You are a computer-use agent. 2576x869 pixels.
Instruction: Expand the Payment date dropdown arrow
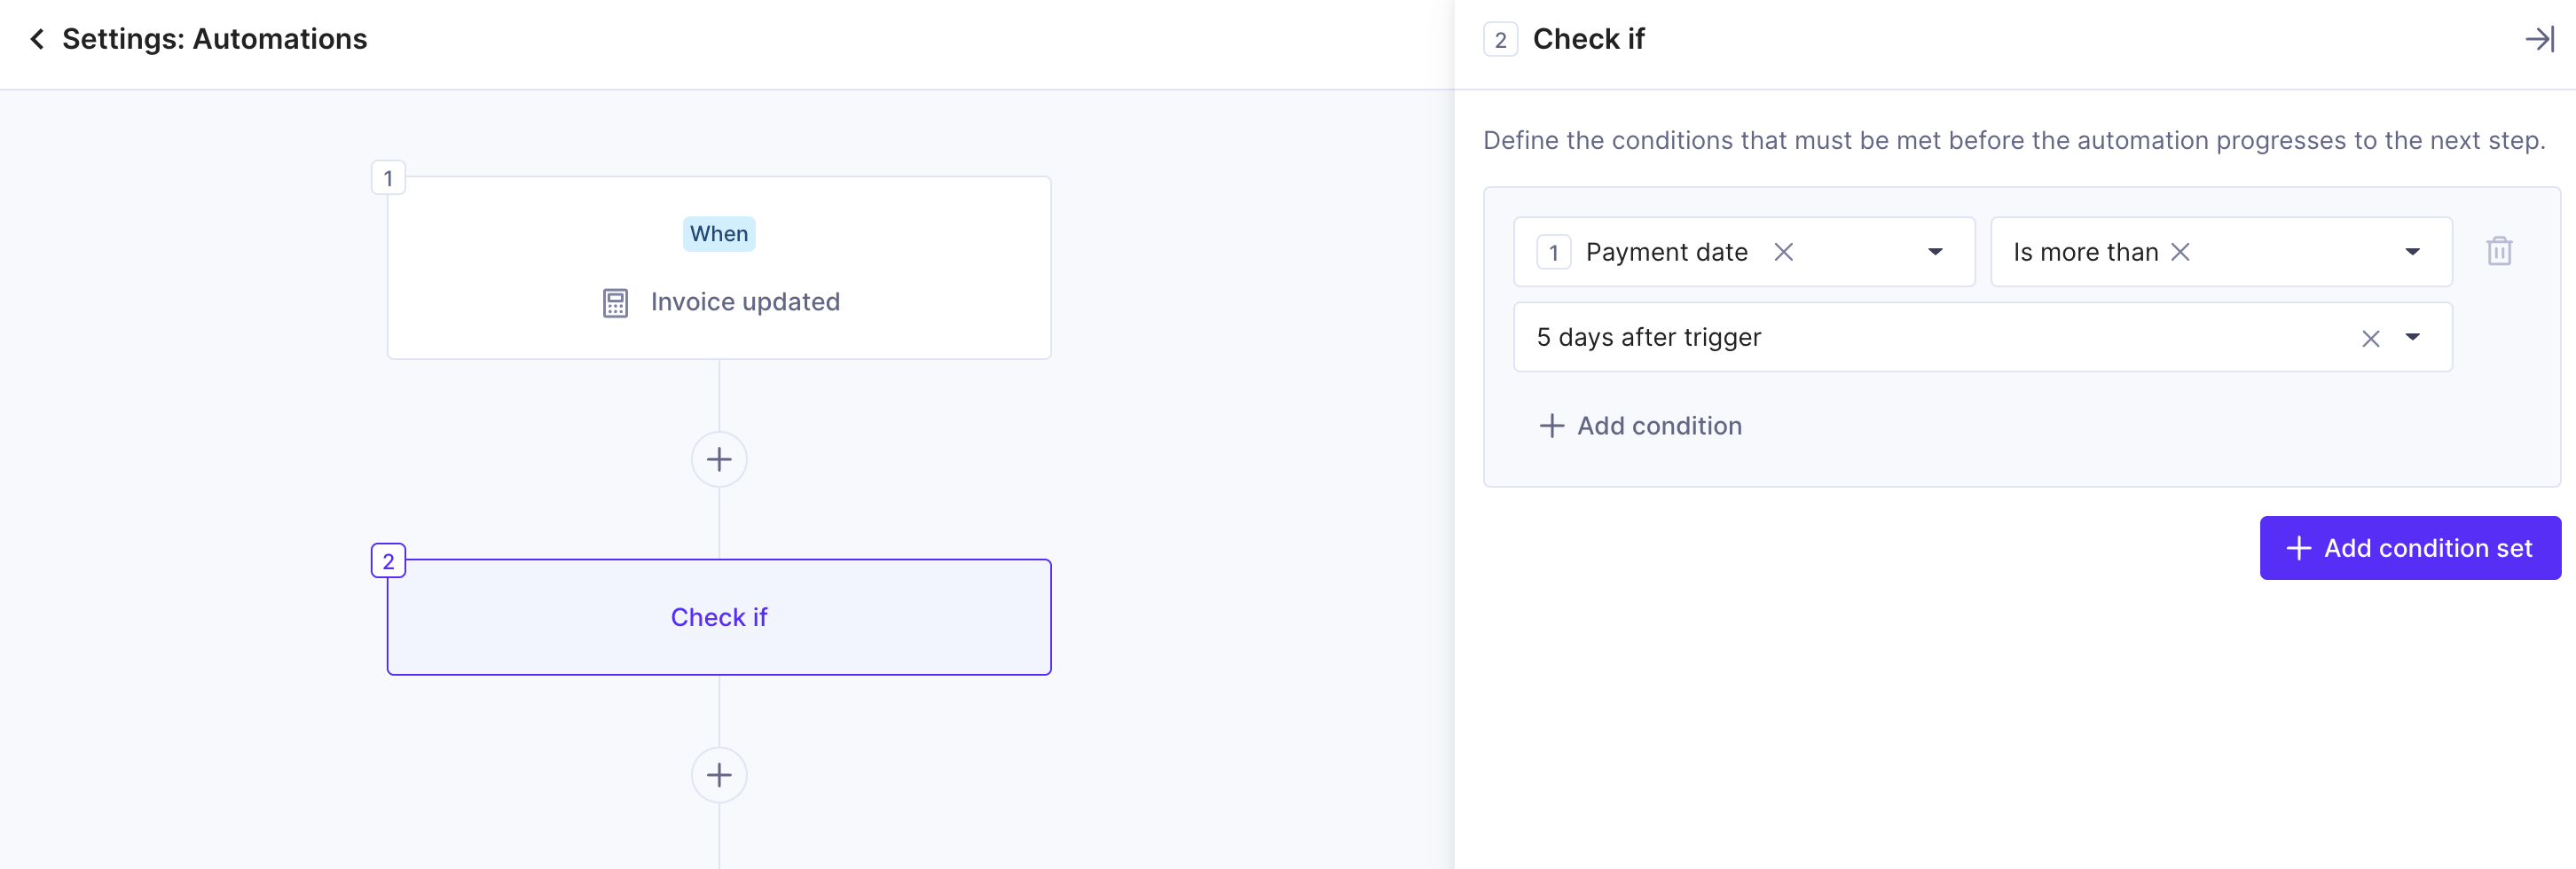tap(1935, 252)
